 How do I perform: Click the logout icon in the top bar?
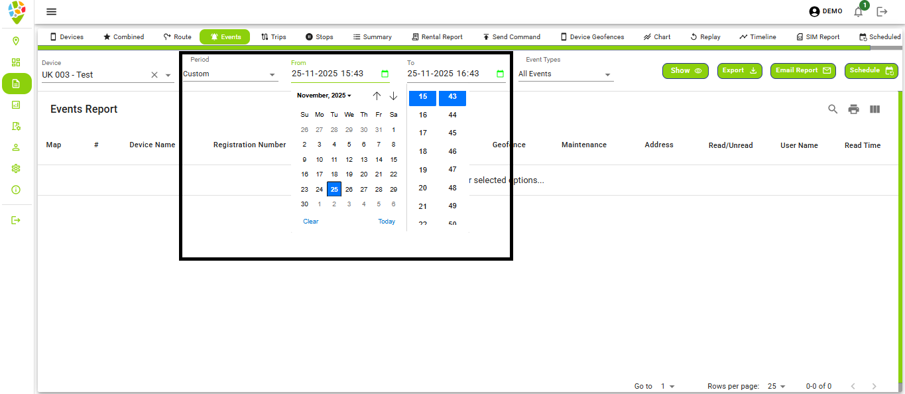882,11
